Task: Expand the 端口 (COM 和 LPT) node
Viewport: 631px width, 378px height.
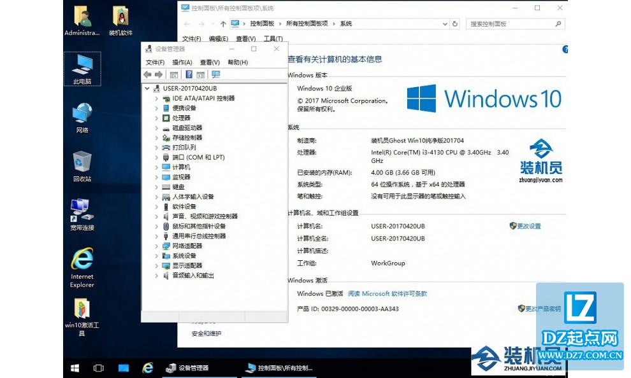Action: click(157, 157)
